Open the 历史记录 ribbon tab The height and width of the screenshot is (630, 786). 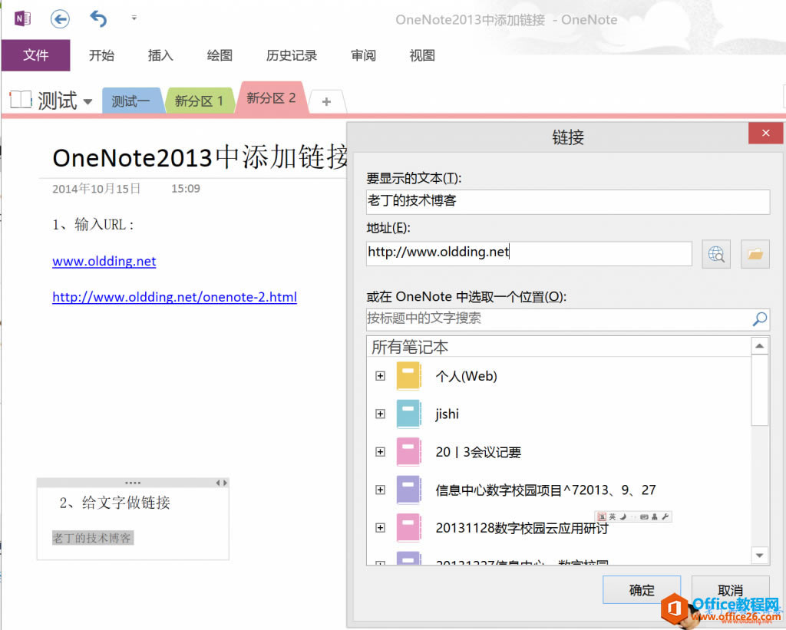pos(291,55)
